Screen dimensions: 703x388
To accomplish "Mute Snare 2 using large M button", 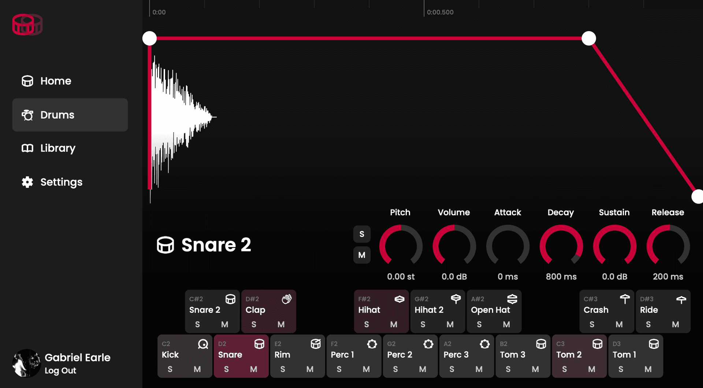I will click(362, 255).
